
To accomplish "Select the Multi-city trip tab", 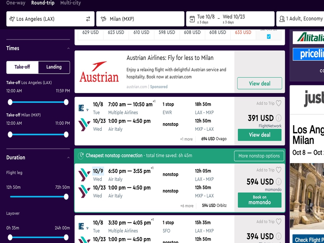I will click(70, 3).
